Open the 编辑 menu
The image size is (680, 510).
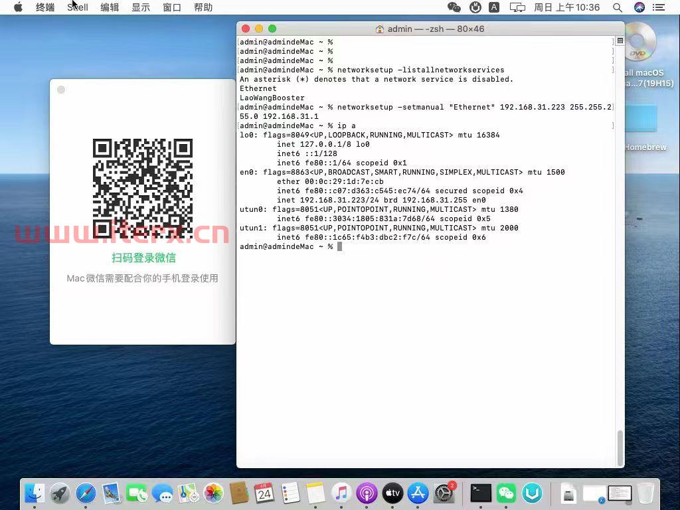click(x=110, y=7)
